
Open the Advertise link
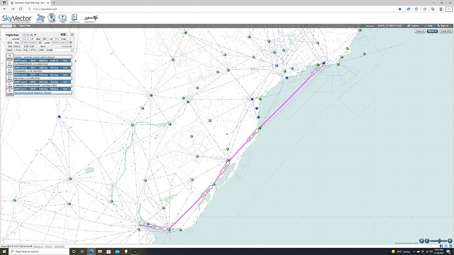tap(59, 246)
